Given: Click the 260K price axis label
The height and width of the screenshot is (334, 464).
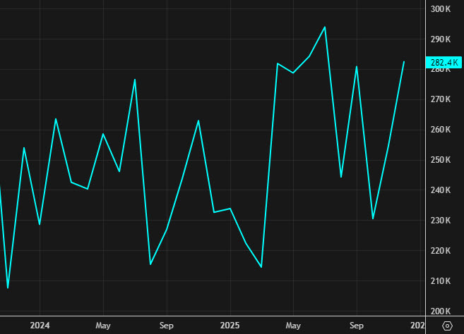Looking at the screenshot, I should 441,130.
